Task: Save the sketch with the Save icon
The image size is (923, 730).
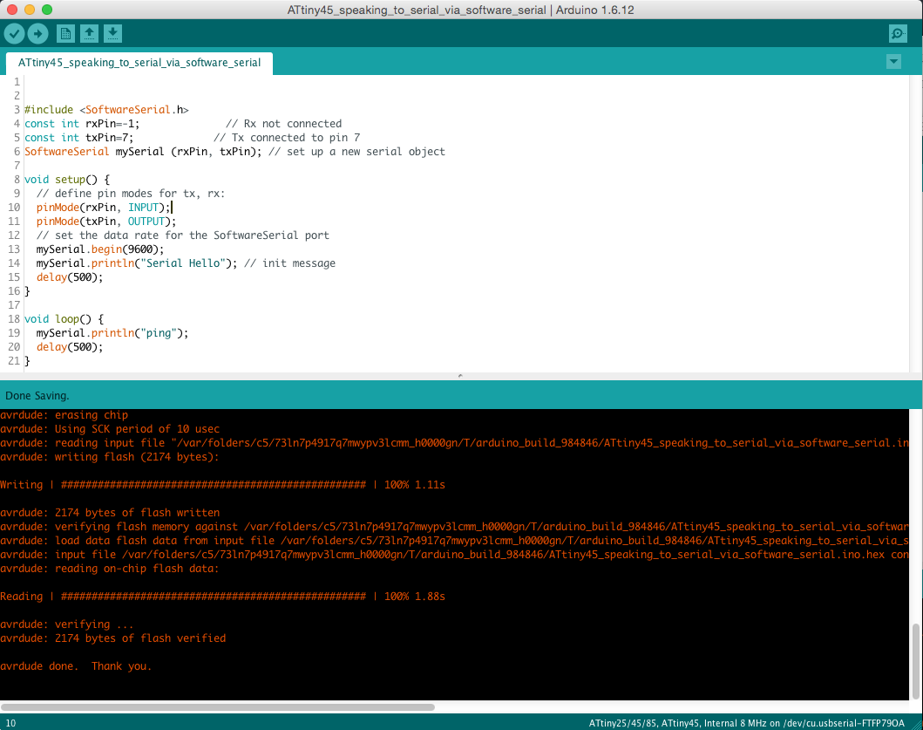Action: tap(112, 34)
